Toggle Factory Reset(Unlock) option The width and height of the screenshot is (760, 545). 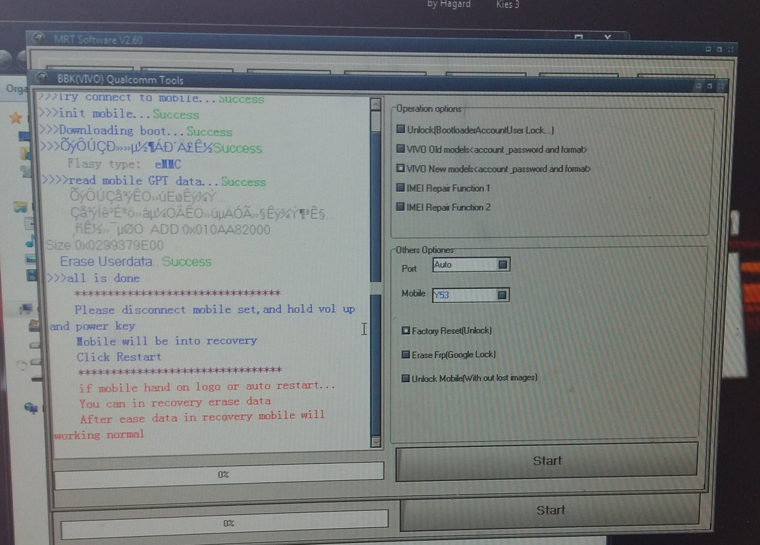tap(406, 330)
